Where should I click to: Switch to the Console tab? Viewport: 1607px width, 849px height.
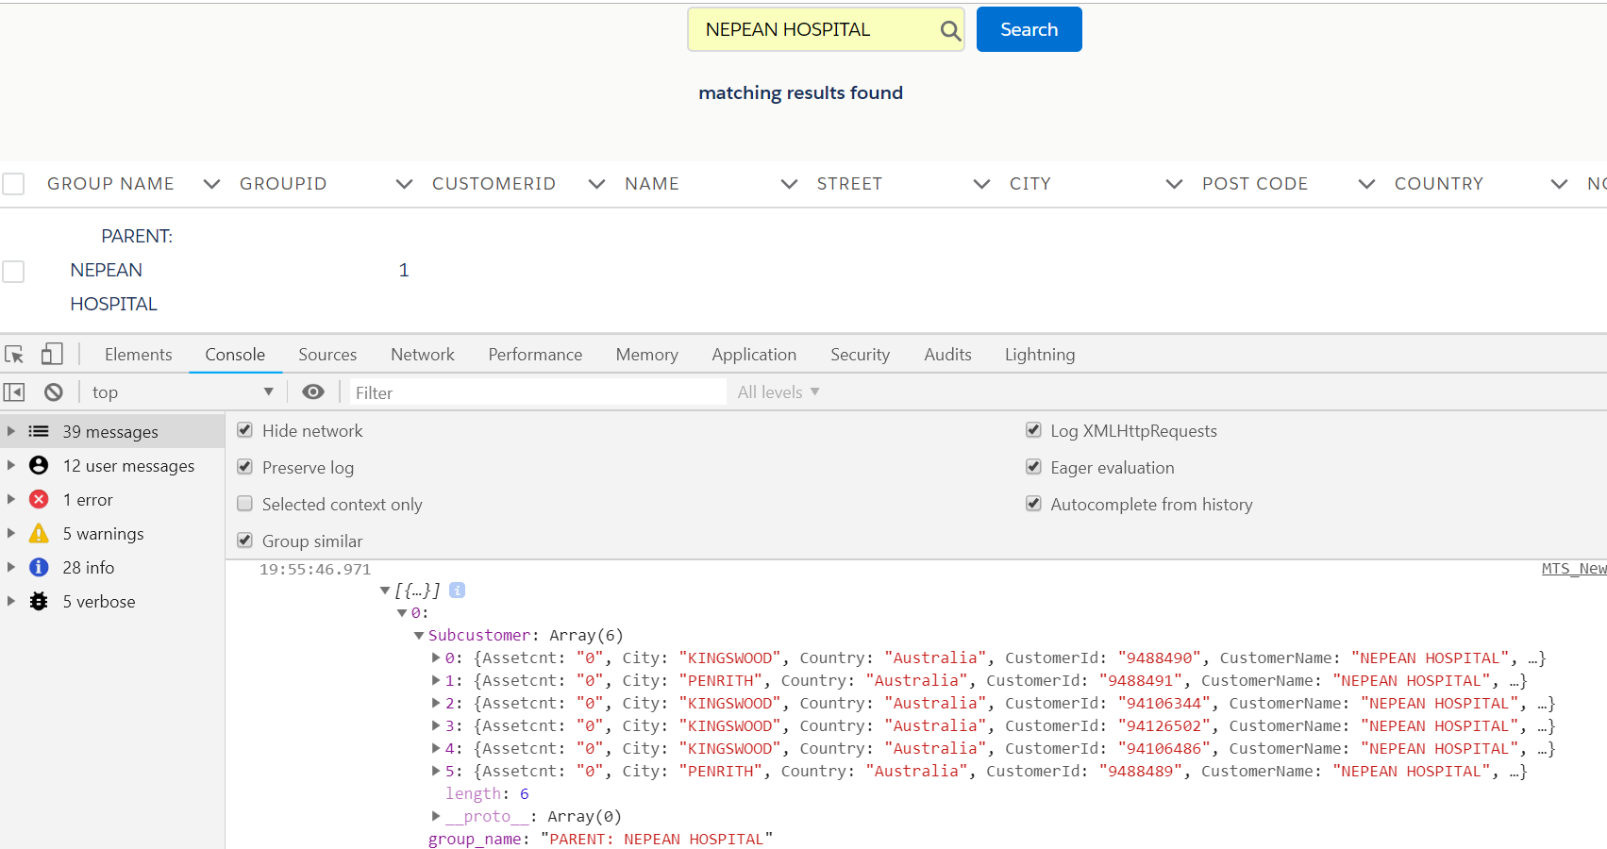pos(235,355)
